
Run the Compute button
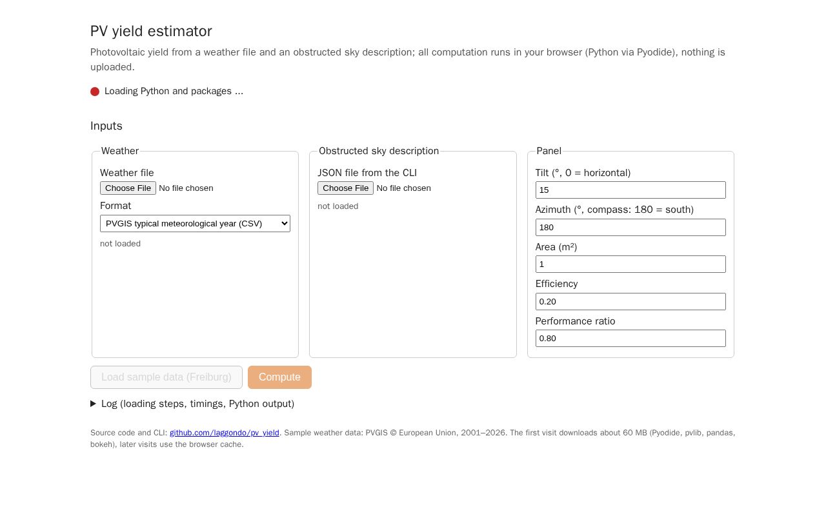(x=279, y=377)
